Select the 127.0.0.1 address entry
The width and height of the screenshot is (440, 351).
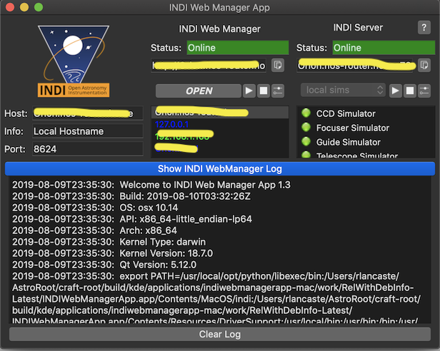[x=171, y=124]
